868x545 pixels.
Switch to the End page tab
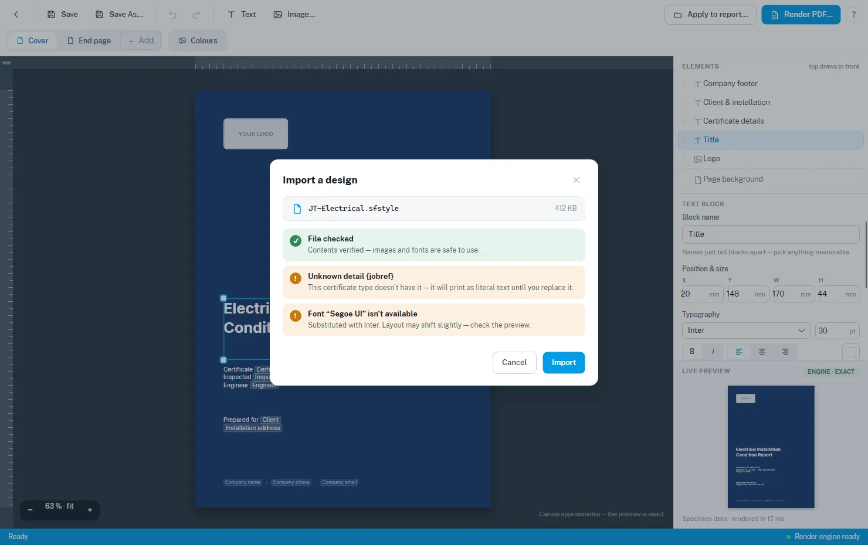(x=89, y=40)
